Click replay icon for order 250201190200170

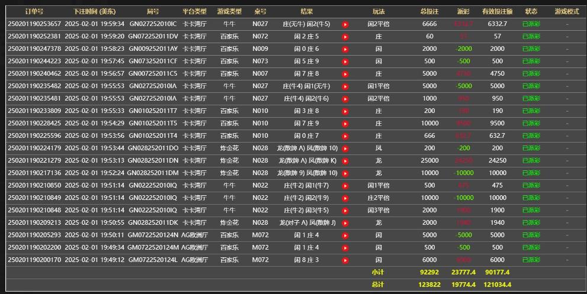(345, 260)
